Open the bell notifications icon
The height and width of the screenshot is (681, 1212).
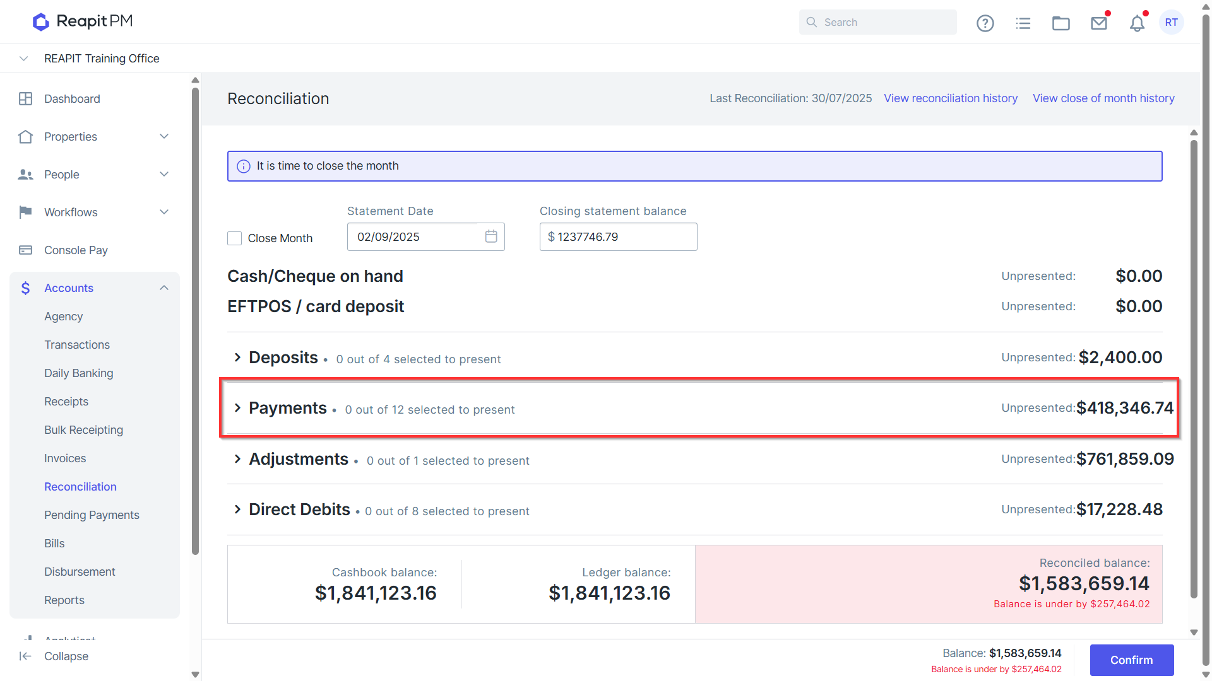pyautogui.click(x=1137, y=23)
